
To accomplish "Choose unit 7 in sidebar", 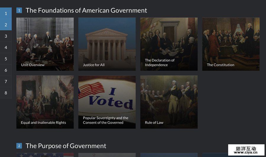I will tap(6, 81).
